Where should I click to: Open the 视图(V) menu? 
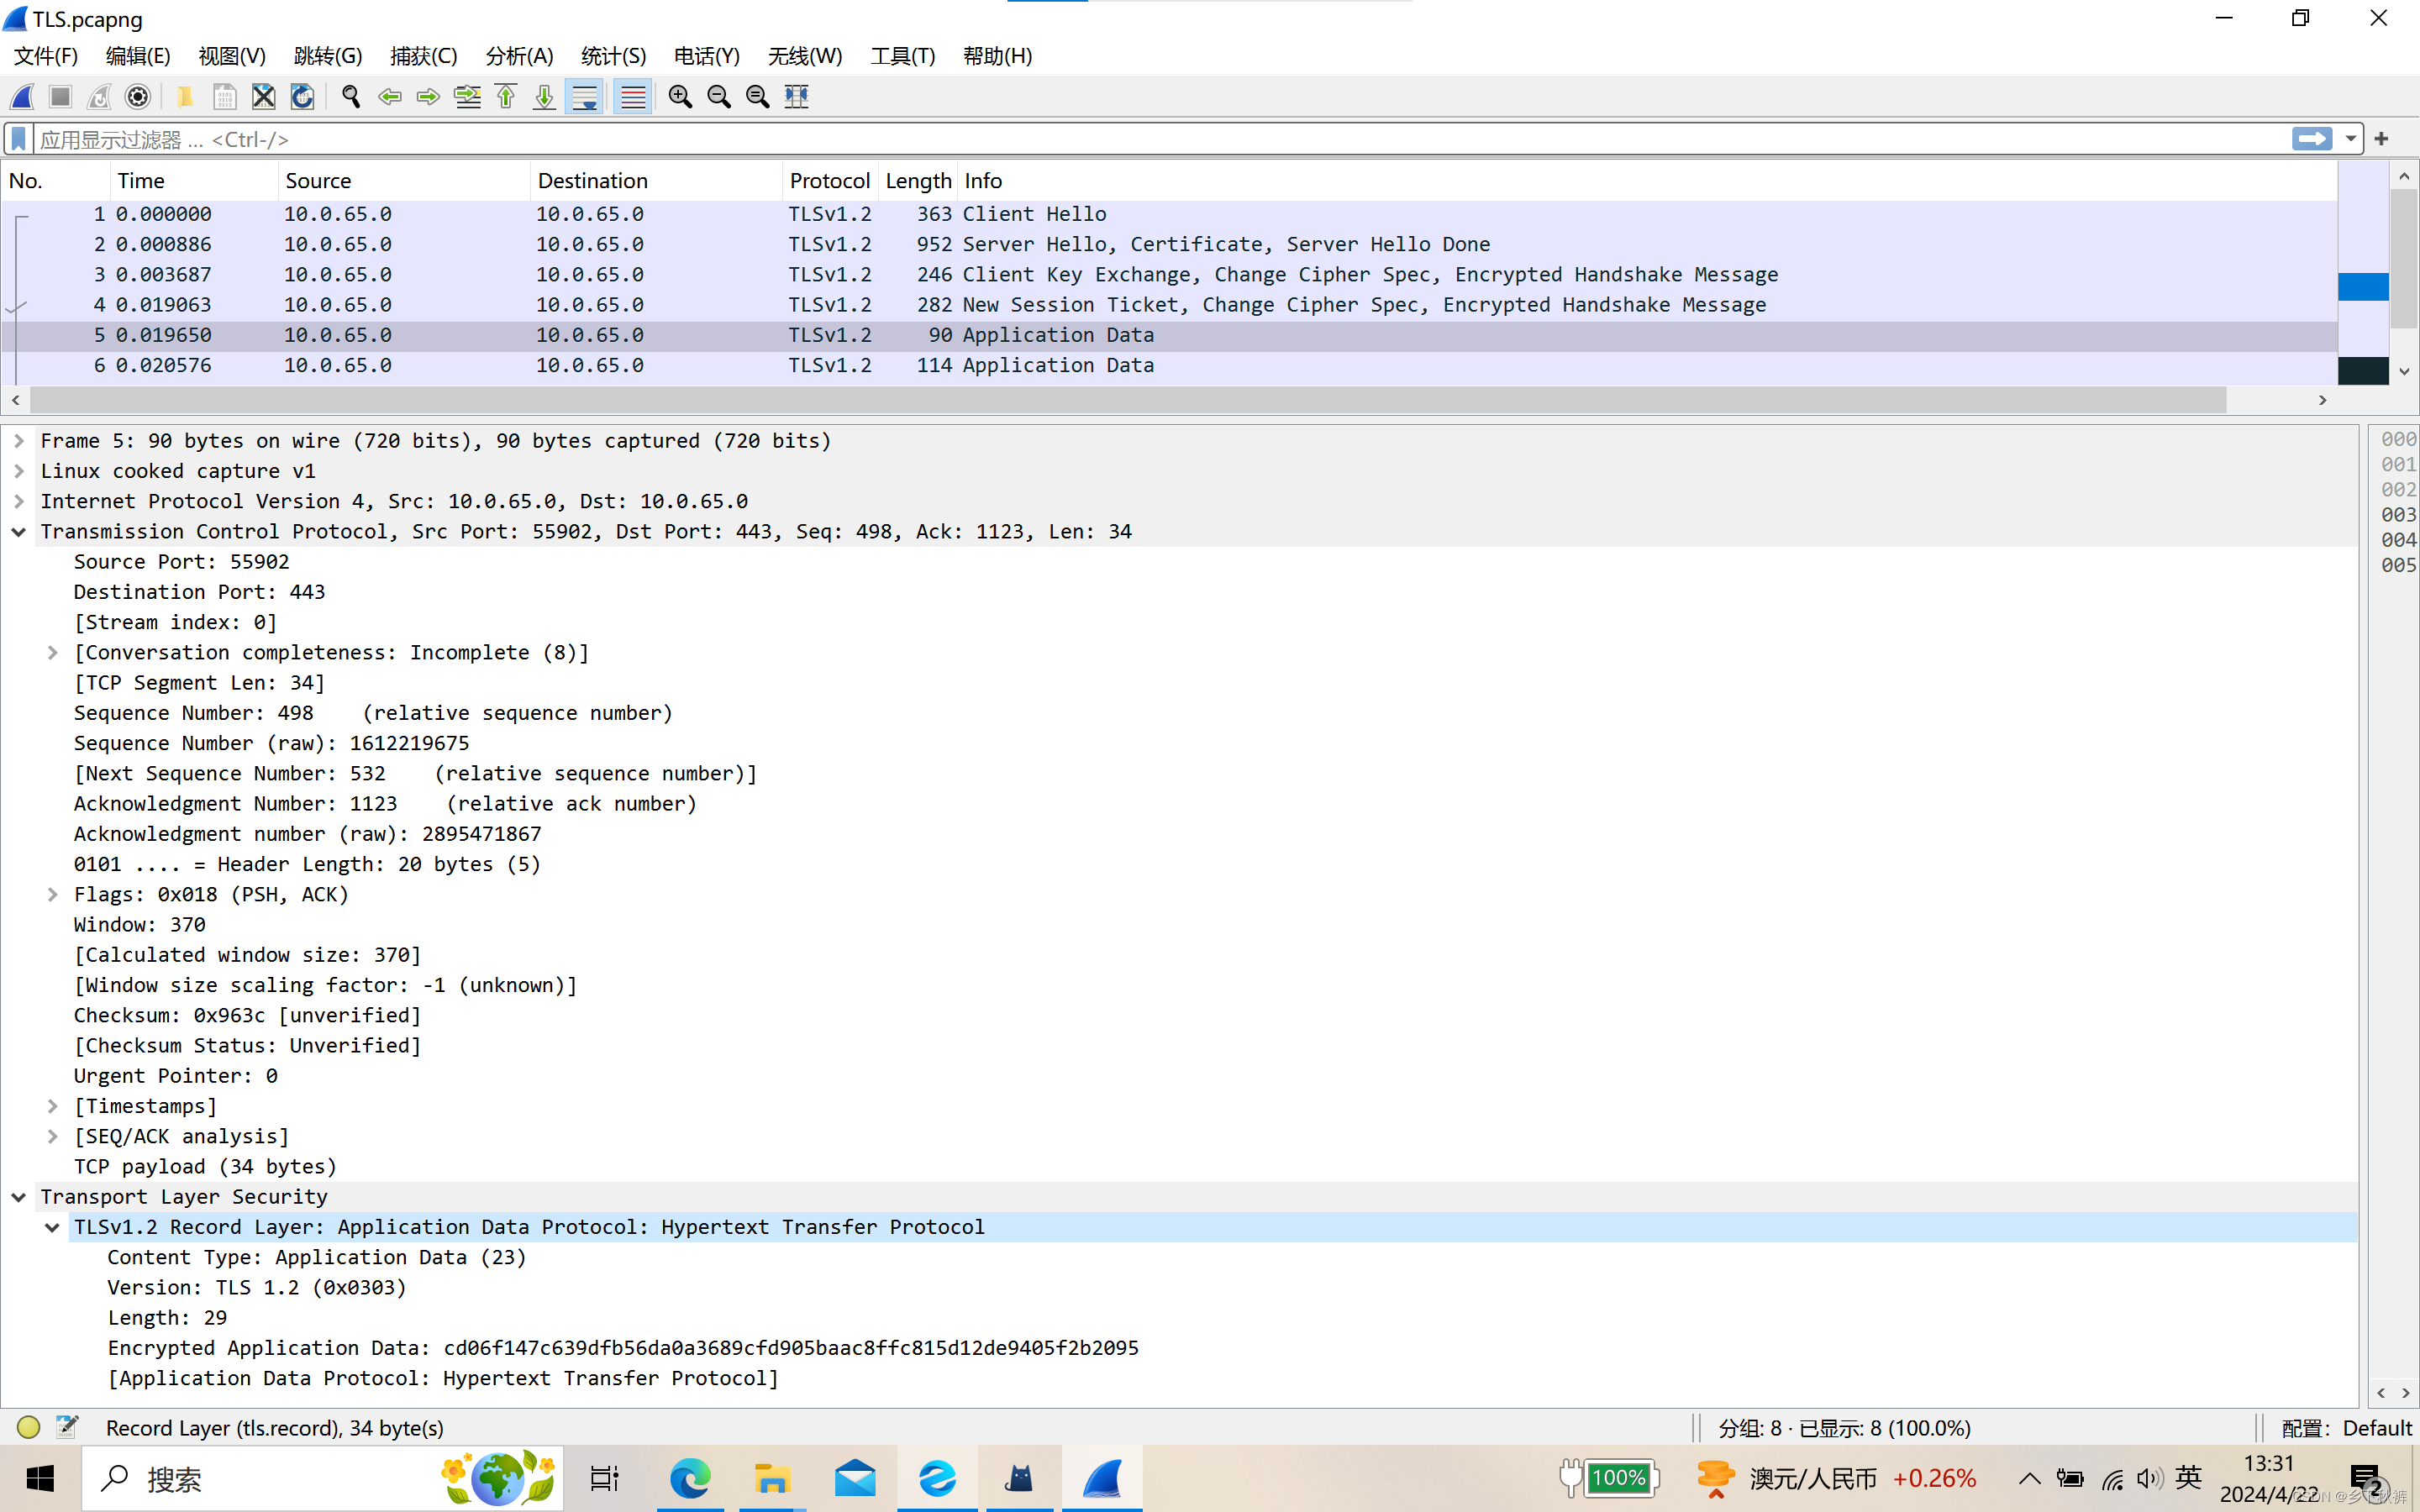point(232,56)
